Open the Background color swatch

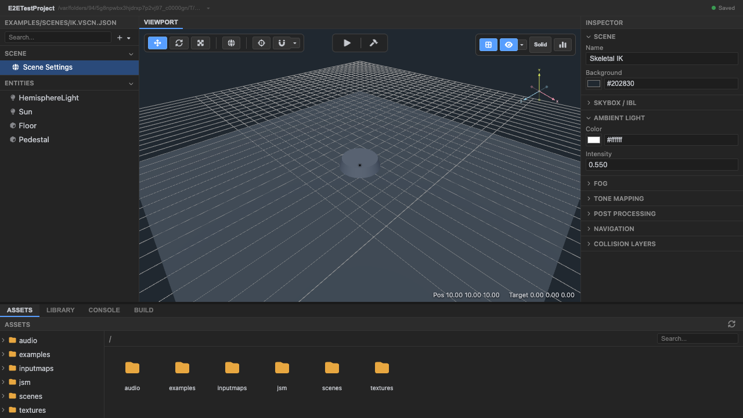click(x=593, y=84)
